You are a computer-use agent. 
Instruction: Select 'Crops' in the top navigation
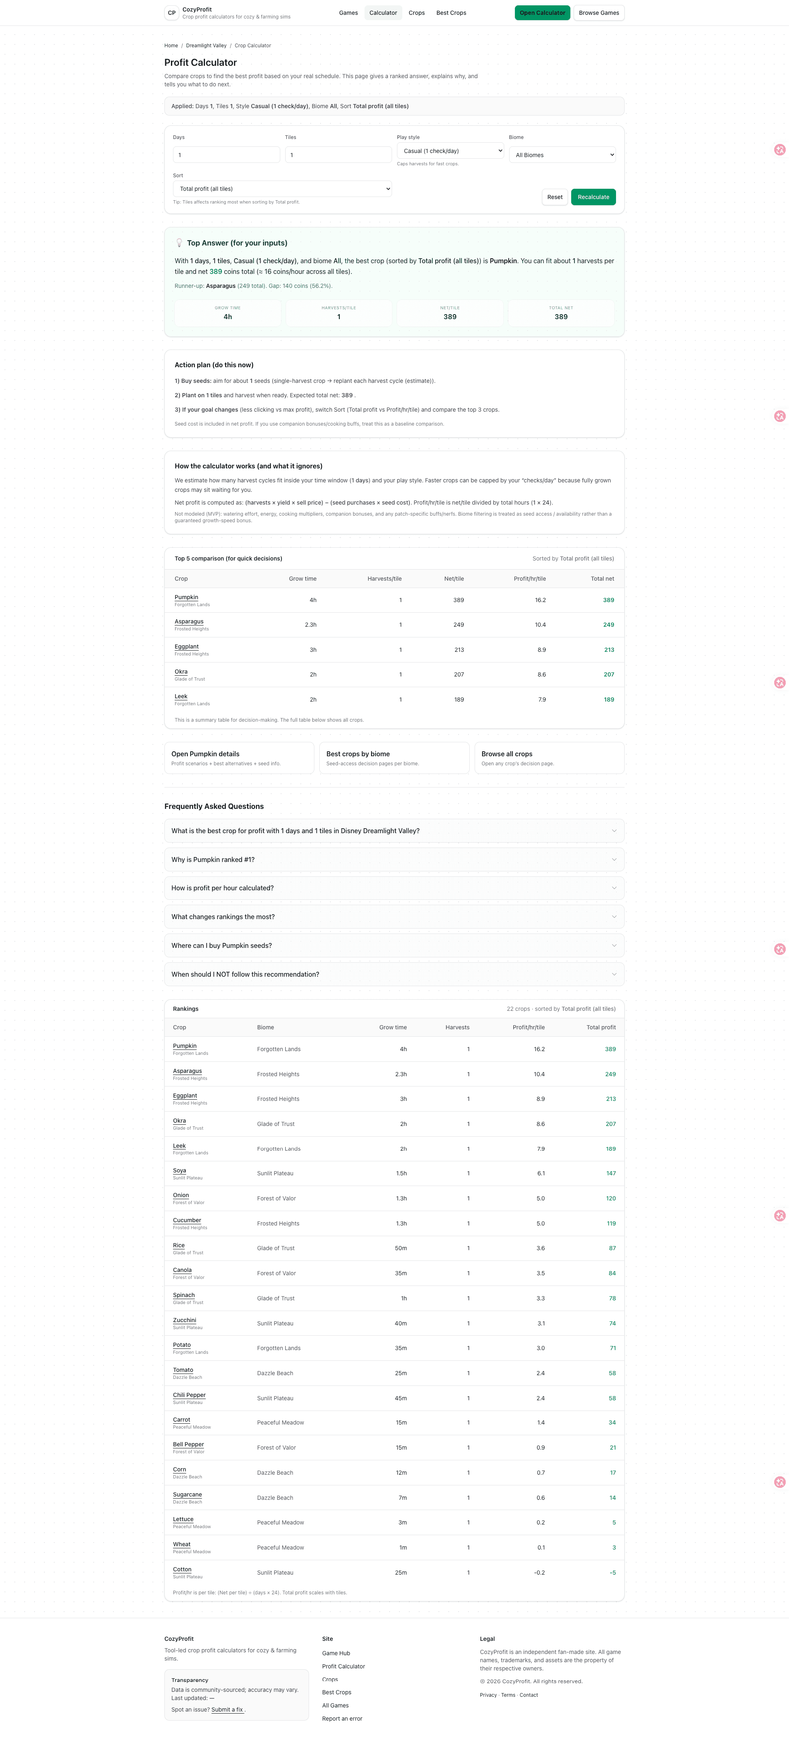pos(416,12)
